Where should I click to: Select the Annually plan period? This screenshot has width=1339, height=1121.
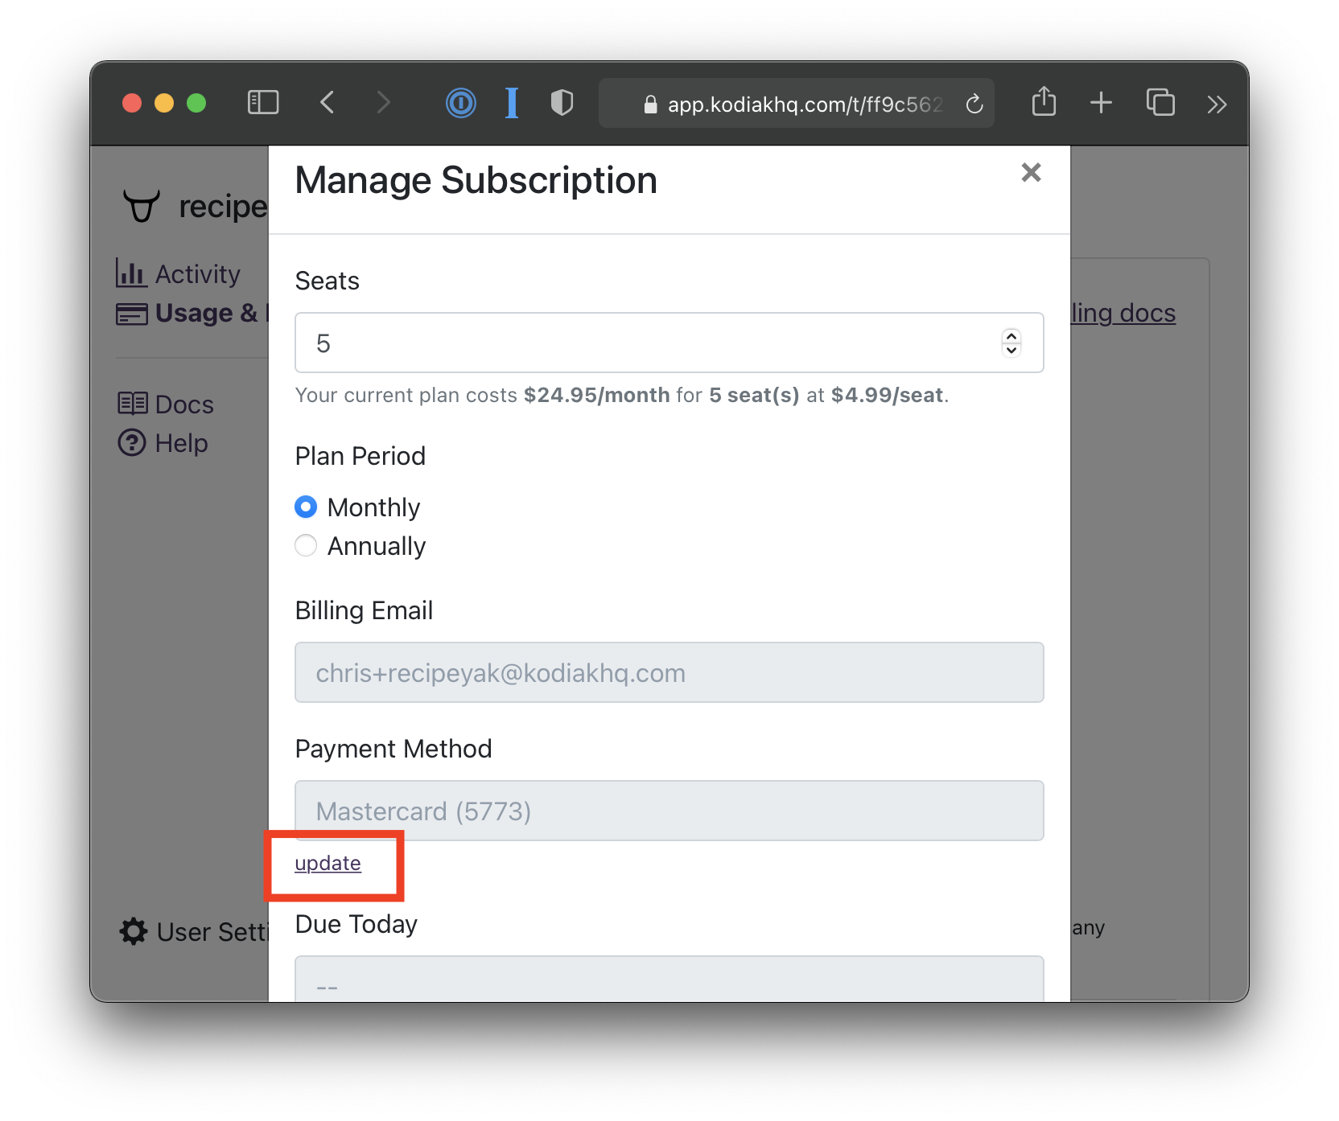pyautogui.click(x=306, y=546)
